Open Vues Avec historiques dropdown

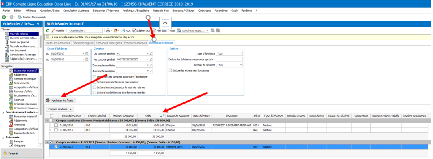[x=207, y=31]
